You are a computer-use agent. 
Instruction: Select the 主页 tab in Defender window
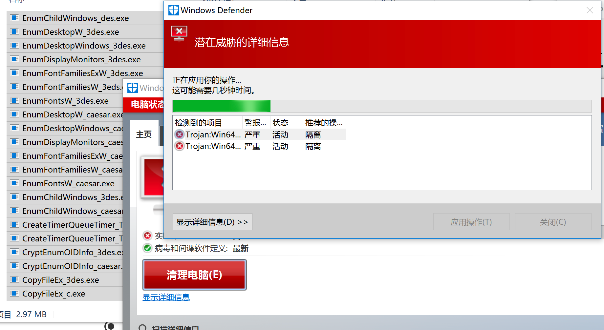coord(144,134)
